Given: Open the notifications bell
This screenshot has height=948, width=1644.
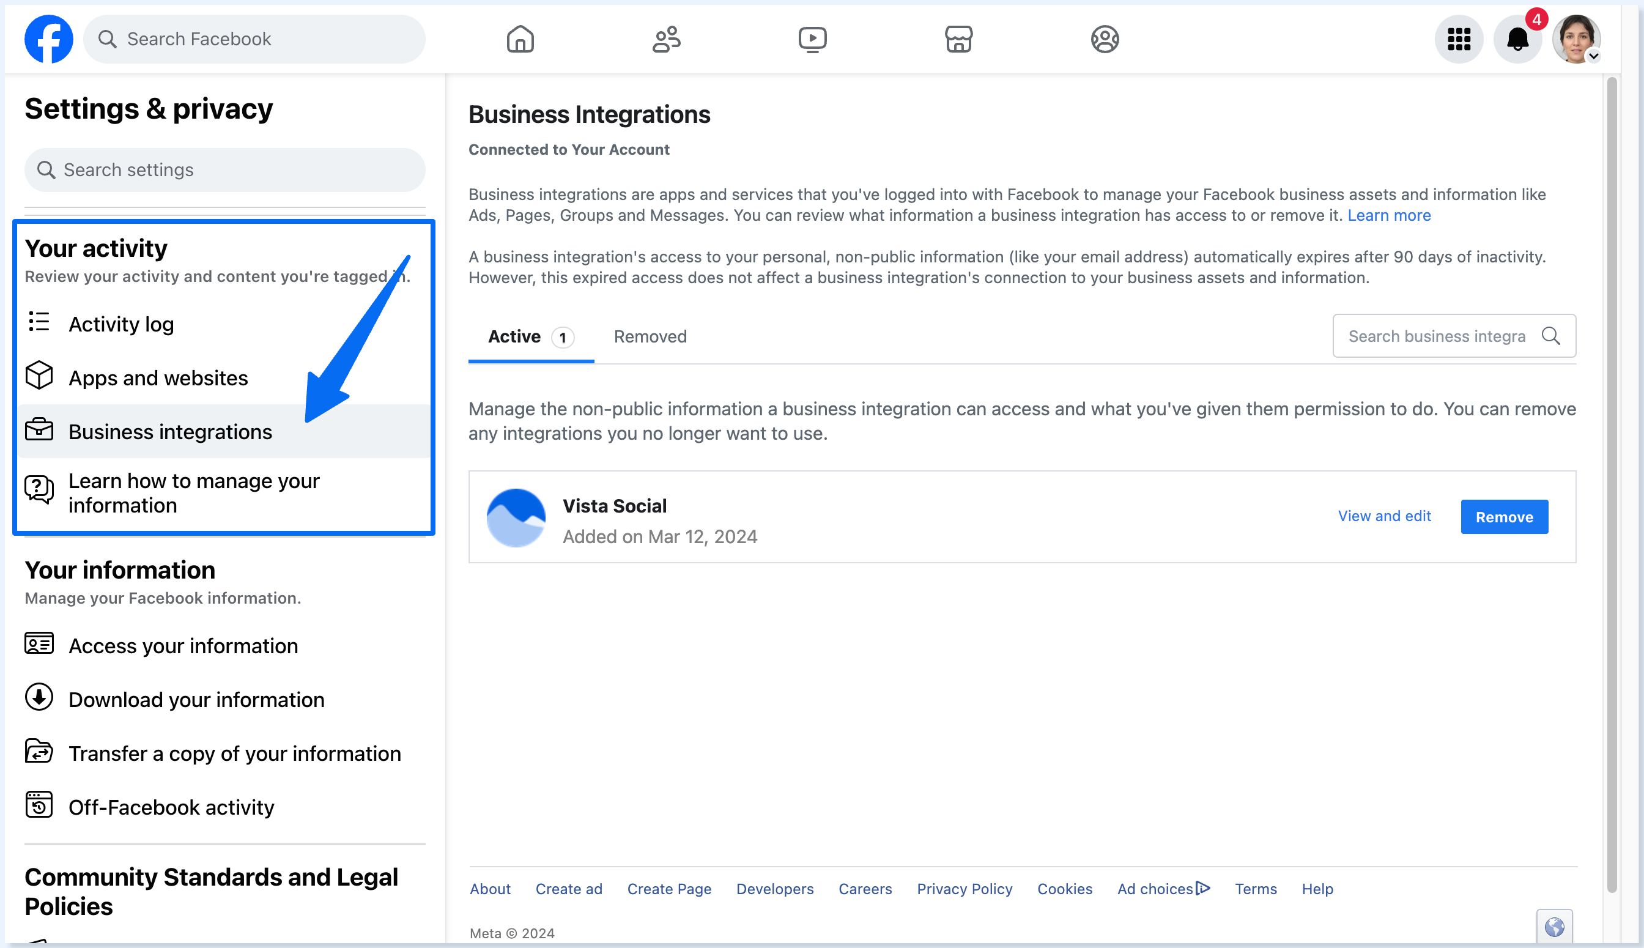Looking at the screenshot, I should point(1517,39).
